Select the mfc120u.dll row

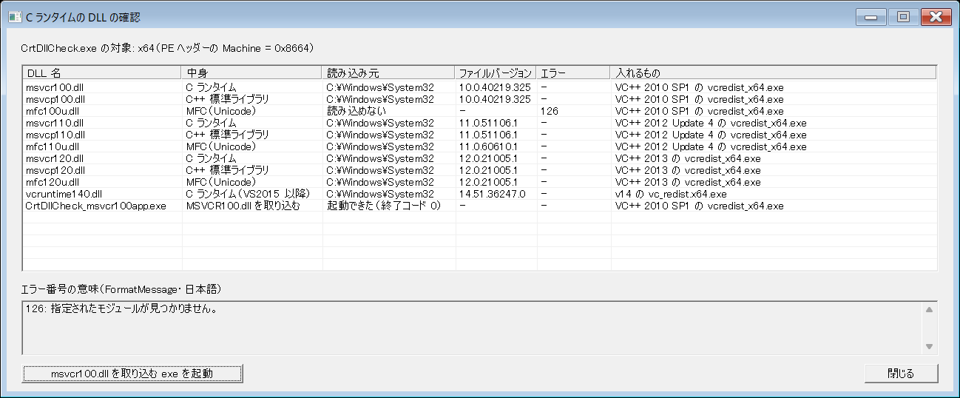tap(480, 182)
